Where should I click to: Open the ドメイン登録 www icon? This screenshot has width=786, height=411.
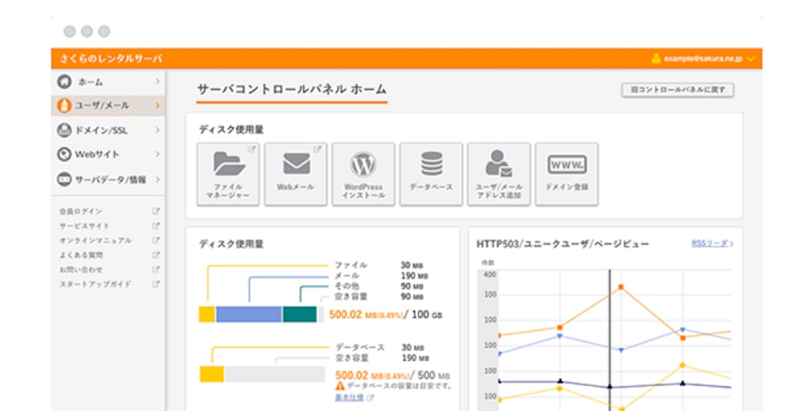567,164
